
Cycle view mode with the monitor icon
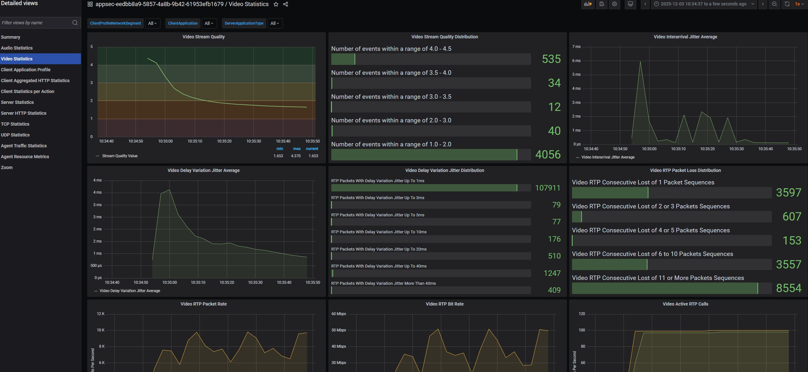click(x=630, y=4)
